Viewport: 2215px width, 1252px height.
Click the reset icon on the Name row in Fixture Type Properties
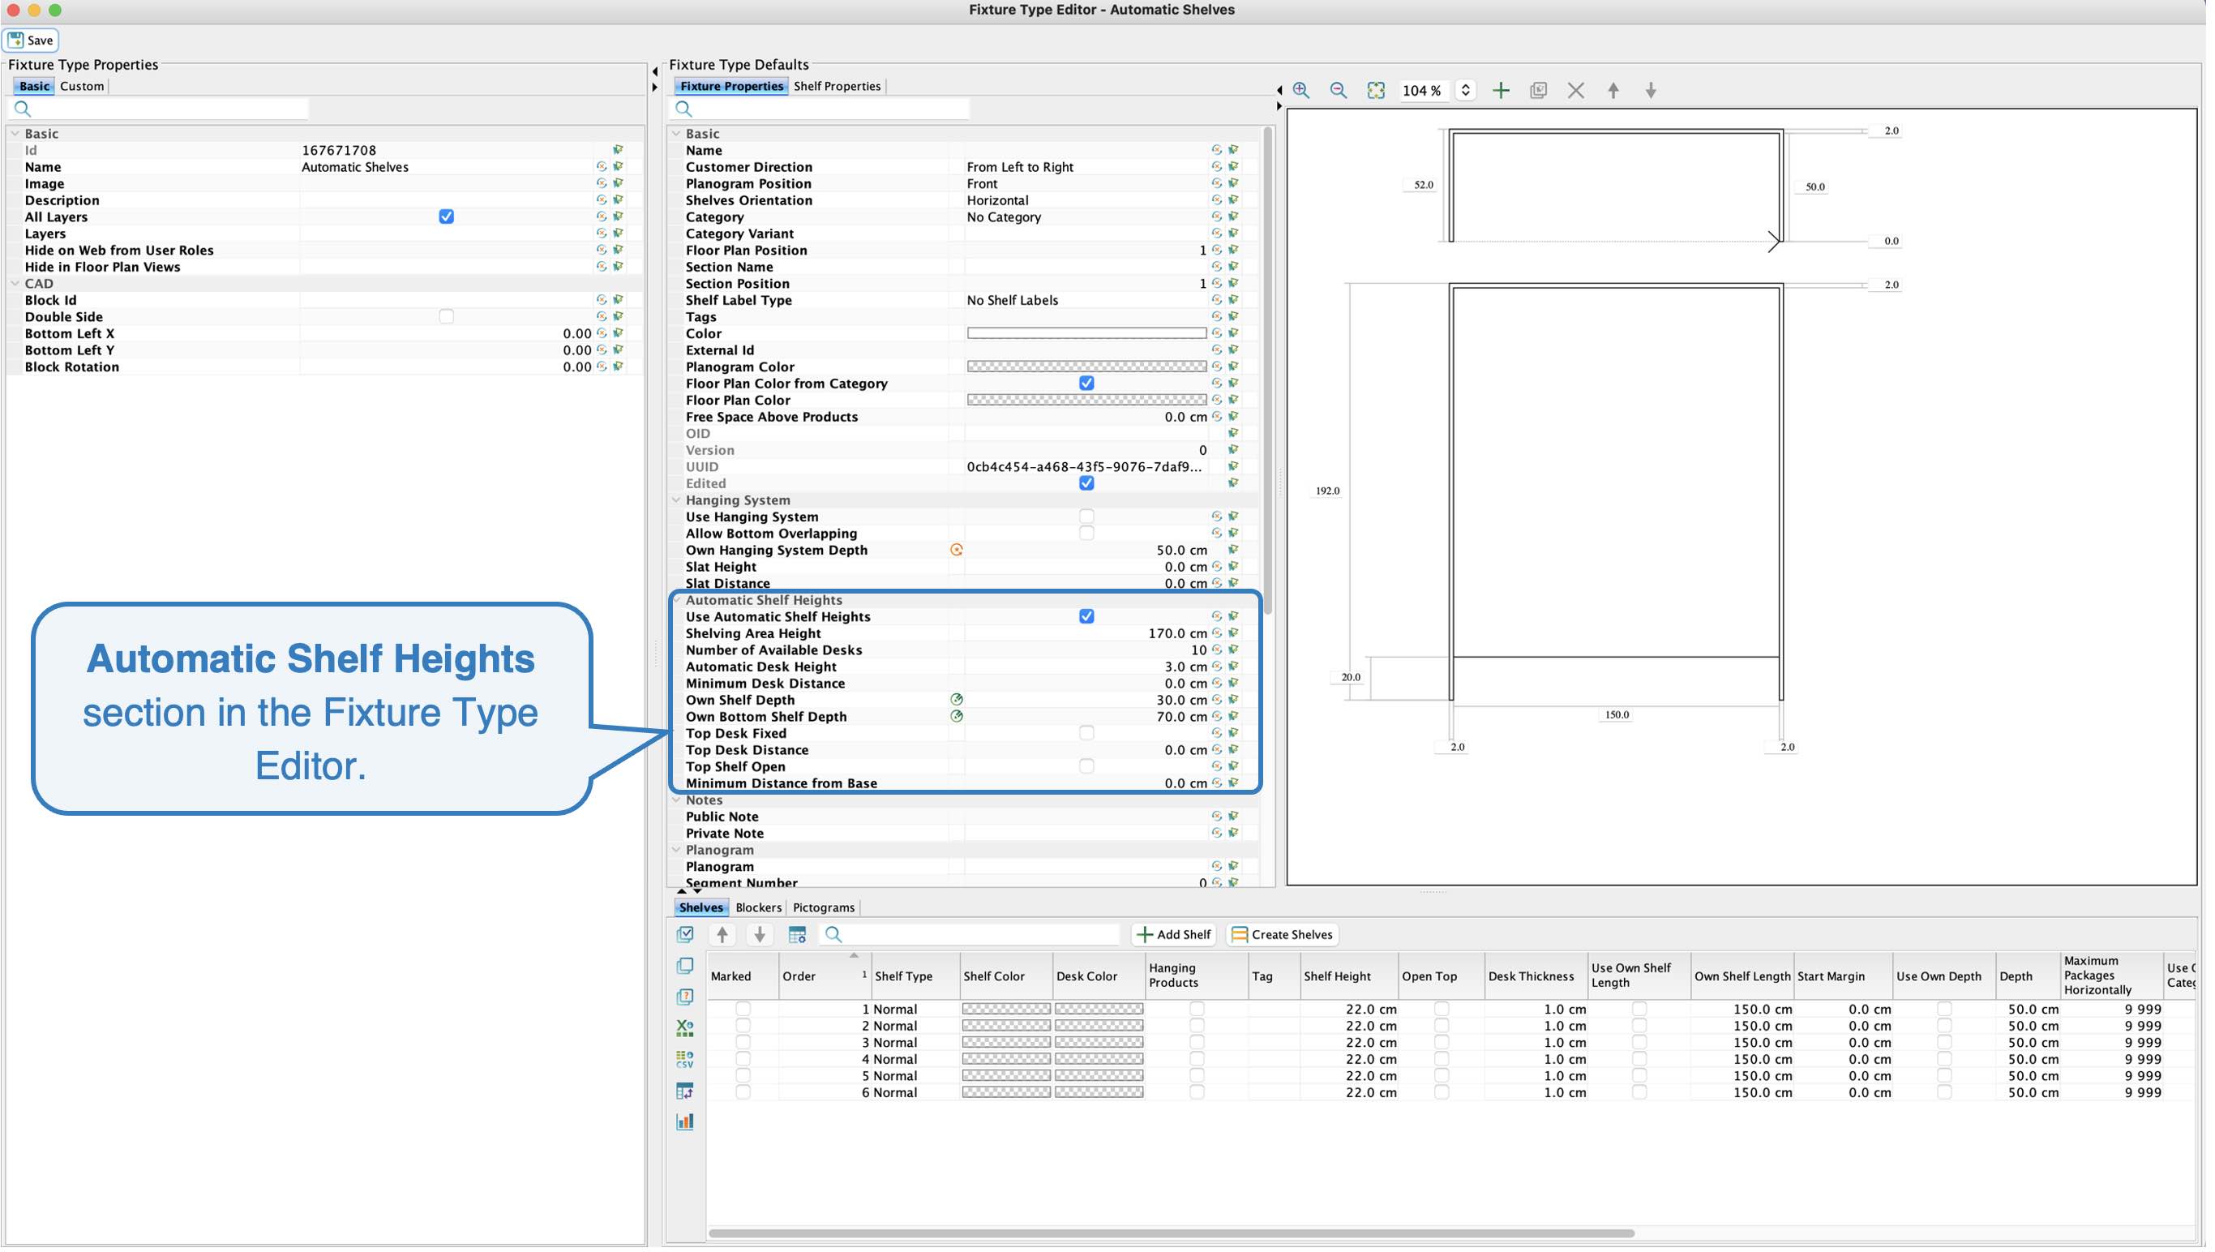click(602, 167)
